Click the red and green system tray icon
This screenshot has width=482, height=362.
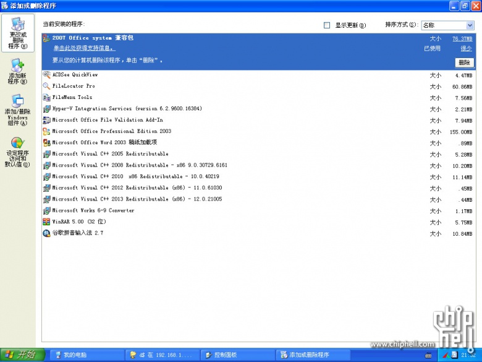coord(446,355)
